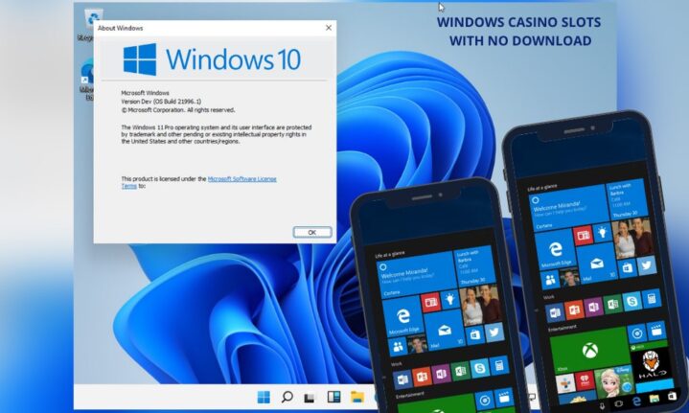Open Store tile on the left phone
This screenshot has height=413, width=689.
coord(475,335)
